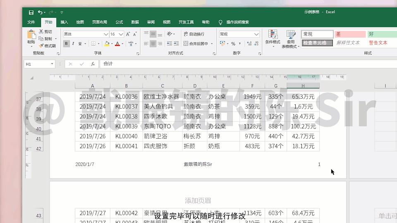Viewport: 397px width, 223px height.
Task: Click the text Orientation icon
Action: [x=170, y=33]
